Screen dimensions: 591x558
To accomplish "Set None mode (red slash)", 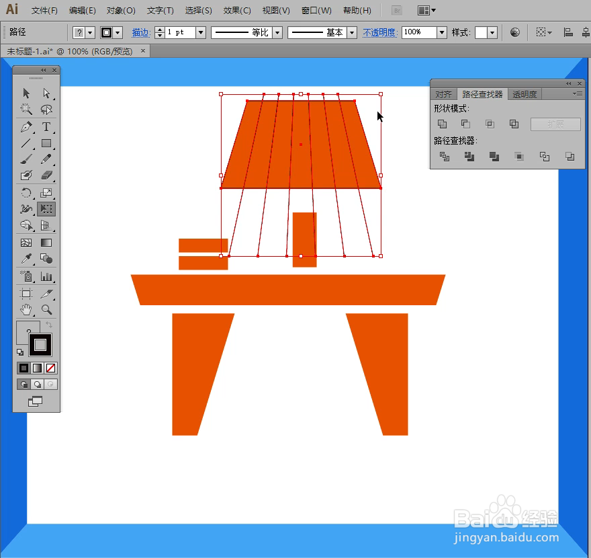I will (x=50, y=368).
